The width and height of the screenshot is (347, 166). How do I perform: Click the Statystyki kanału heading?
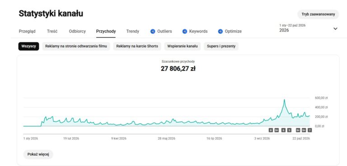click(x=51, y=14)
